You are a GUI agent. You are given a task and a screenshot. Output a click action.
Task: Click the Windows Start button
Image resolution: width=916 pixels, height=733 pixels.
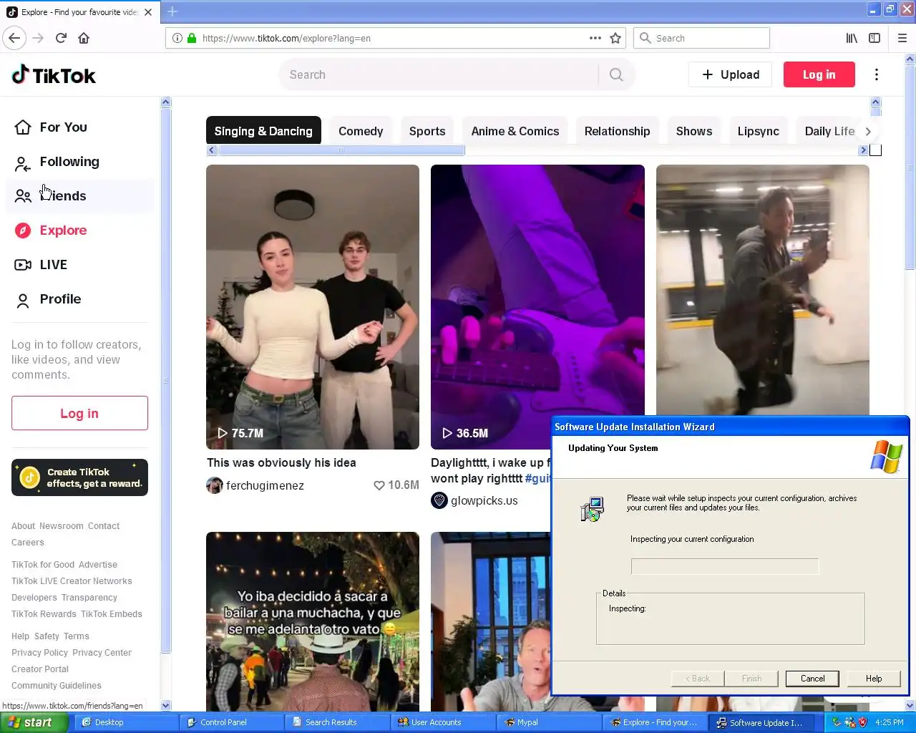(x=34, y=722)
